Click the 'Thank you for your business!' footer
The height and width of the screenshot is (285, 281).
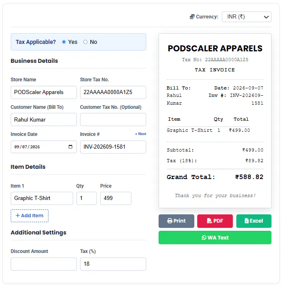(215, 195)
